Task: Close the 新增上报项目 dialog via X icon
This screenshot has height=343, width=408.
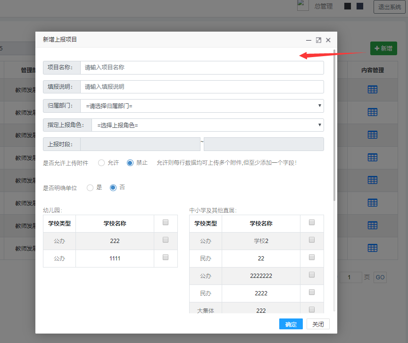Action: coord(328,40)
